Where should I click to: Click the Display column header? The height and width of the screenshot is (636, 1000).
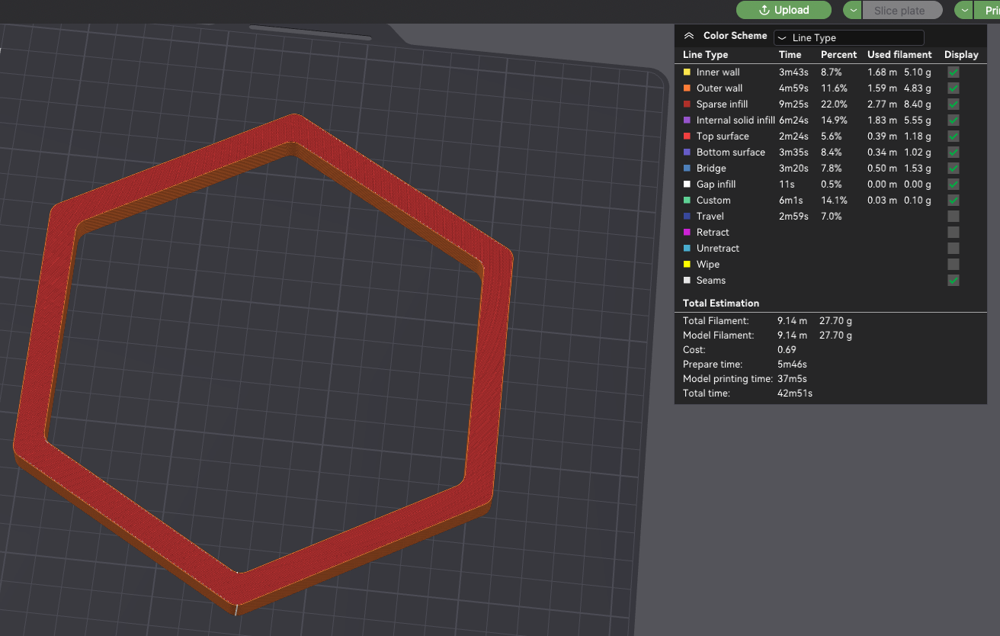pos(961,54)
